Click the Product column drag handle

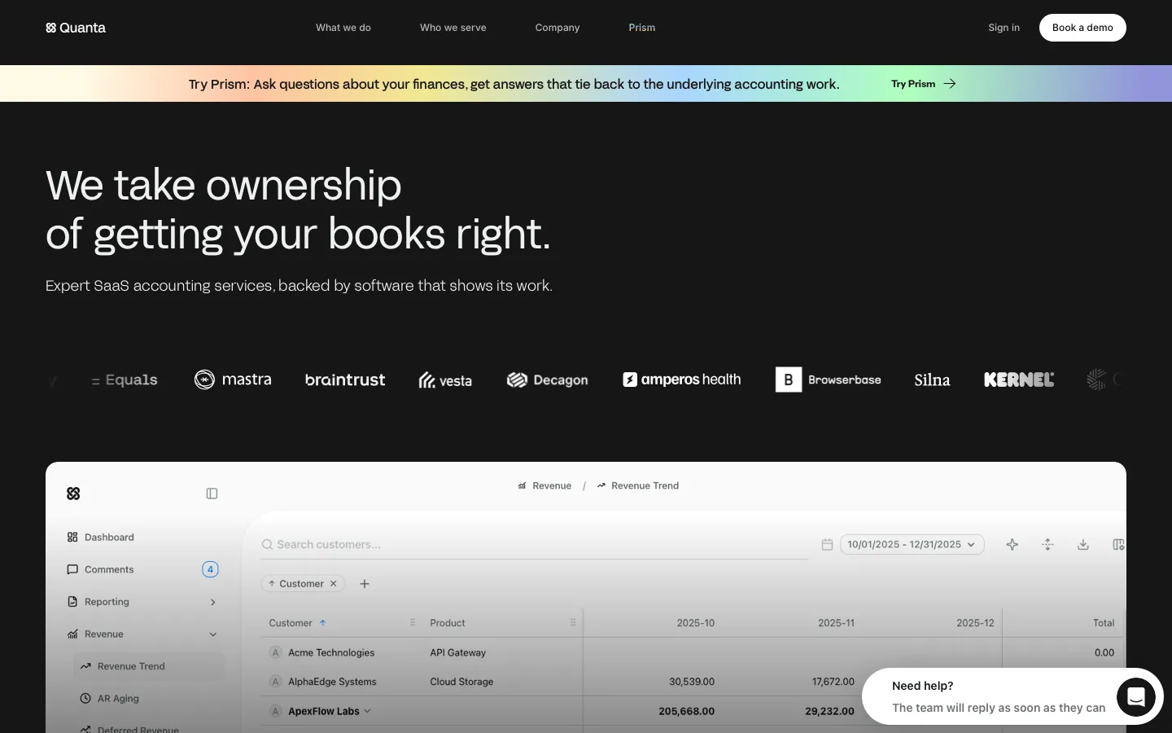573,622
